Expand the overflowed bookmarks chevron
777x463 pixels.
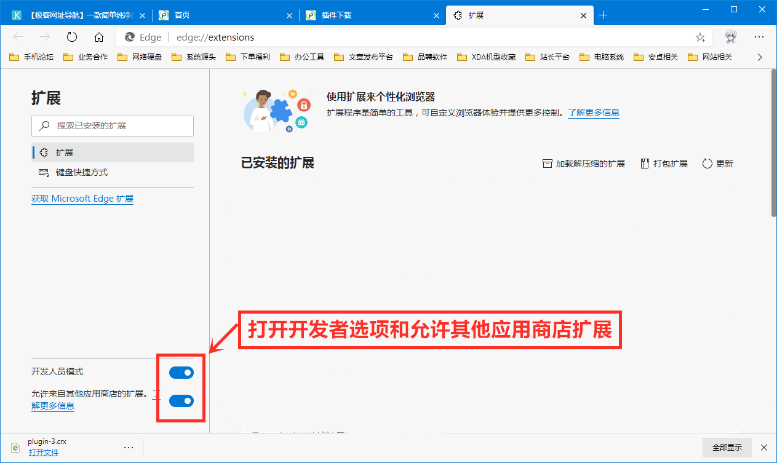(760, 57)
